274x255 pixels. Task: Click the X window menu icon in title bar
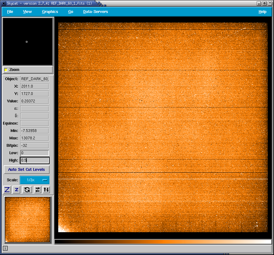click(4, 3)
